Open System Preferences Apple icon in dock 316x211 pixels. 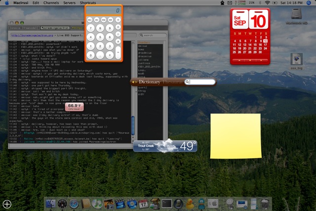pos(213,204)
